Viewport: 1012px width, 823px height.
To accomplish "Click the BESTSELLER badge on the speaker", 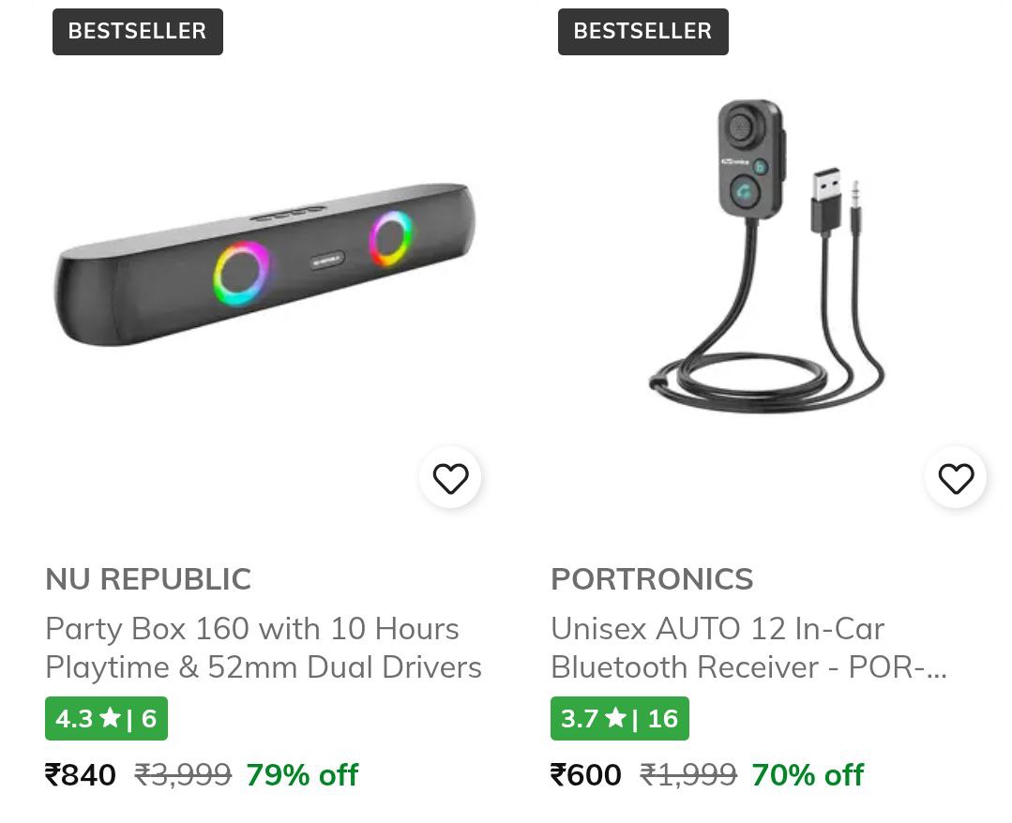I will pos(137,31).
